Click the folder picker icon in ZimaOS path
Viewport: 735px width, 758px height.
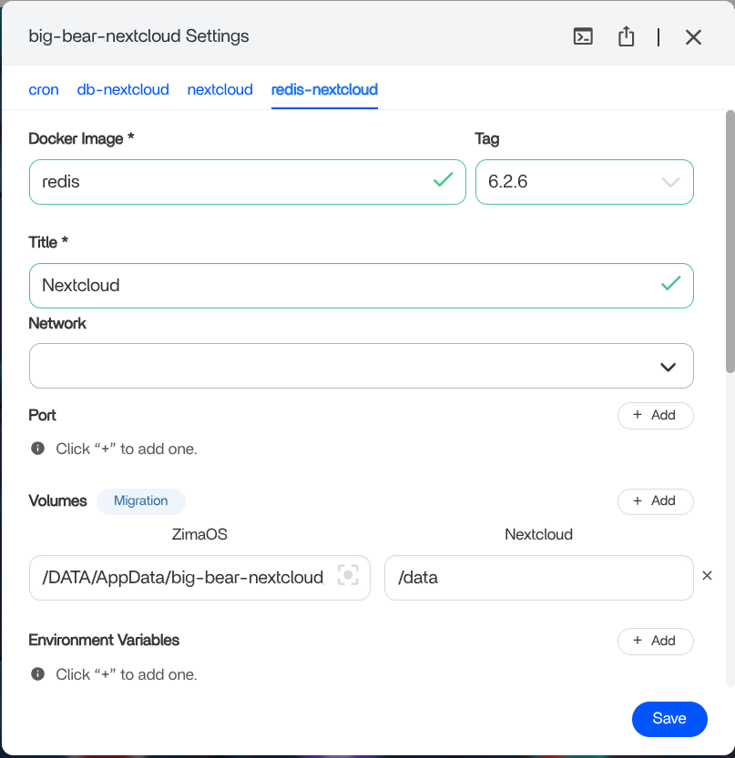point(348,575)
